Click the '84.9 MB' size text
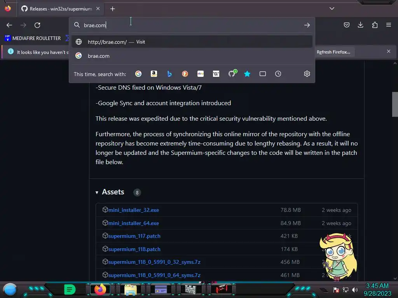 point(291,223)
